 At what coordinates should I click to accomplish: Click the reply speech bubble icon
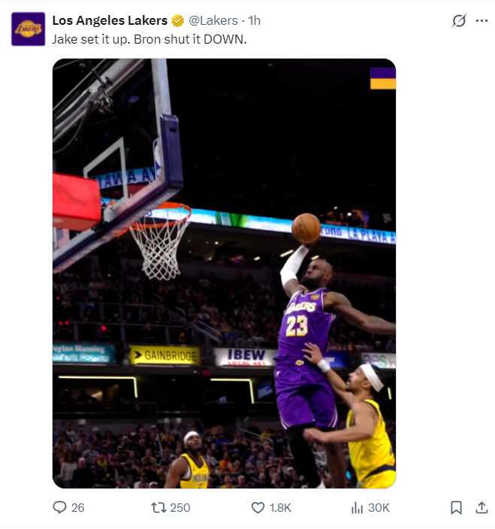tap(60, 508)
